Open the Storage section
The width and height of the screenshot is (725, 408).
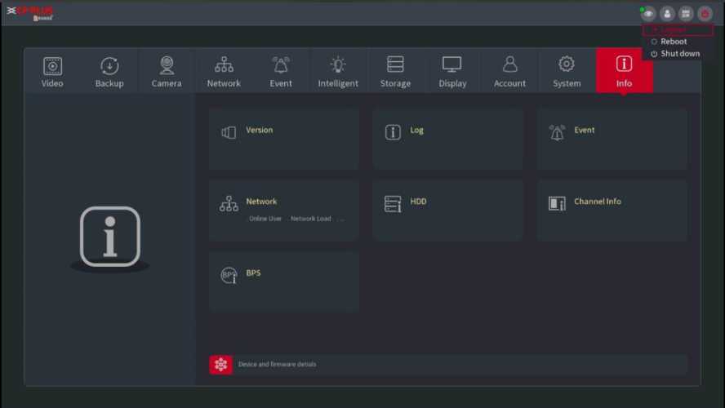[395, 72]
